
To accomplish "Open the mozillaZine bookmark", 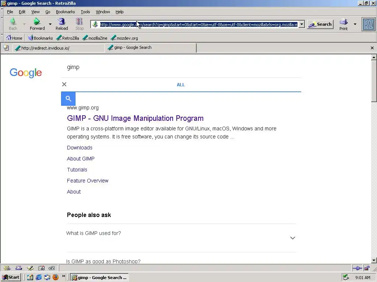I will [95, 38].
